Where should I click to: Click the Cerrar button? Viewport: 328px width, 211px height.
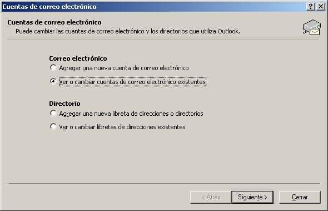point(300,197)
